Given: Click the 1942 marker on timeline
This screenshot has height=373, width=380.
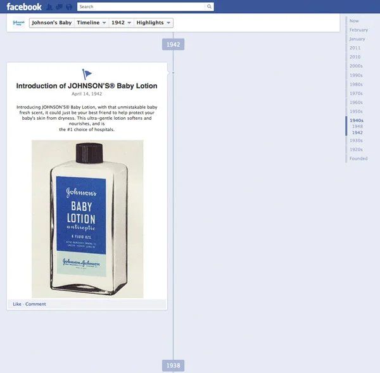Looking at the screenshot, I should (x=174, y=44).
